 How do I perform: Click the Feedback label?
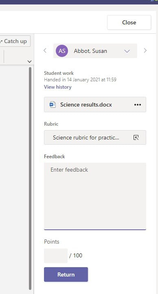point(54,157)
